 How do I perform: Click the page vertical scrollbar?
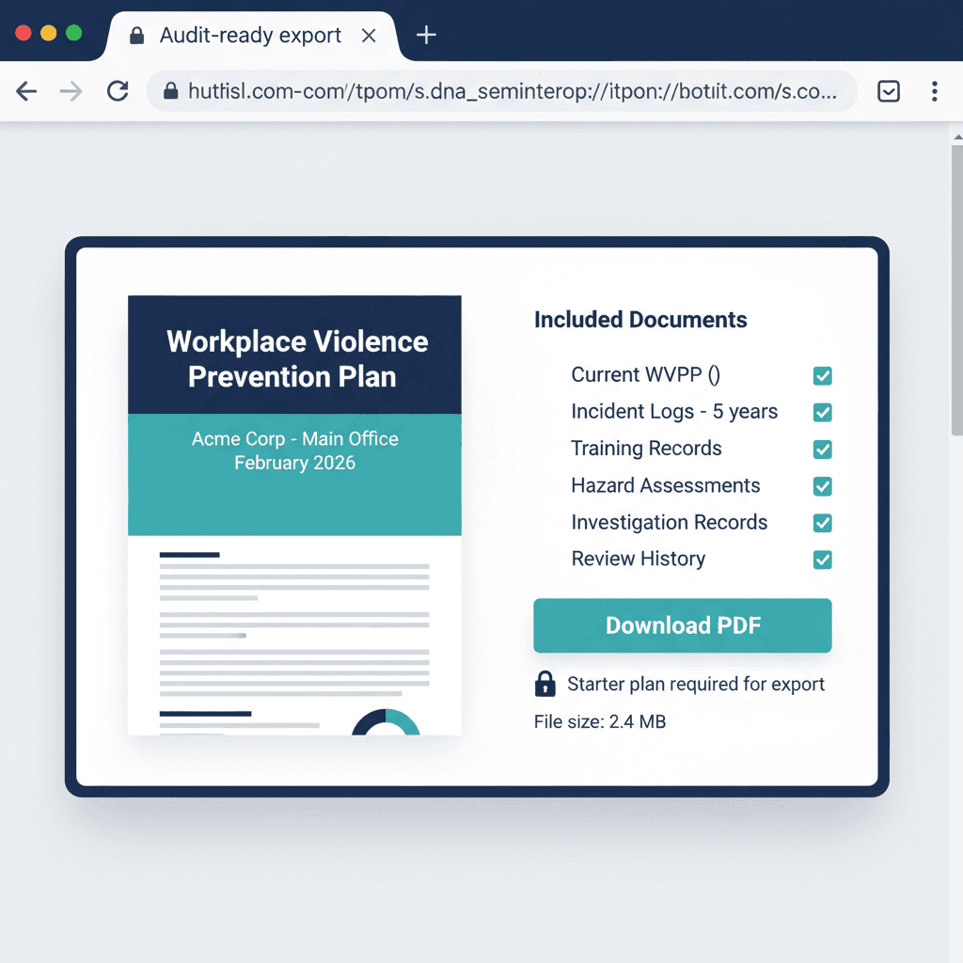pyautogui.click(x=956, y=282)
